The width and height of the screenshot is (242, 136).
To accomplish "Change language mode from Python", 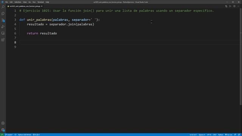I will 220,134.
